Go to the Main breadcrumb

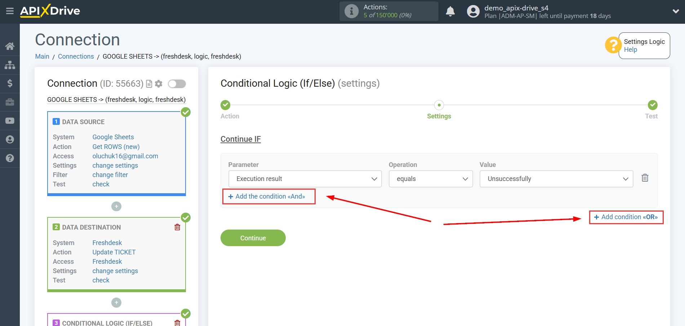click(42, 56)
